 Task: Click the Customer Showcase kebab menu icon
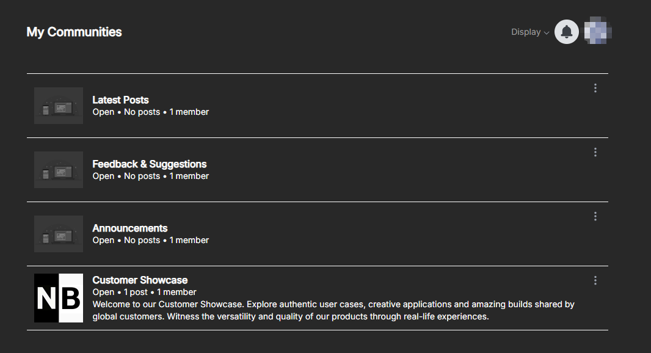click(x=595, y=280)
